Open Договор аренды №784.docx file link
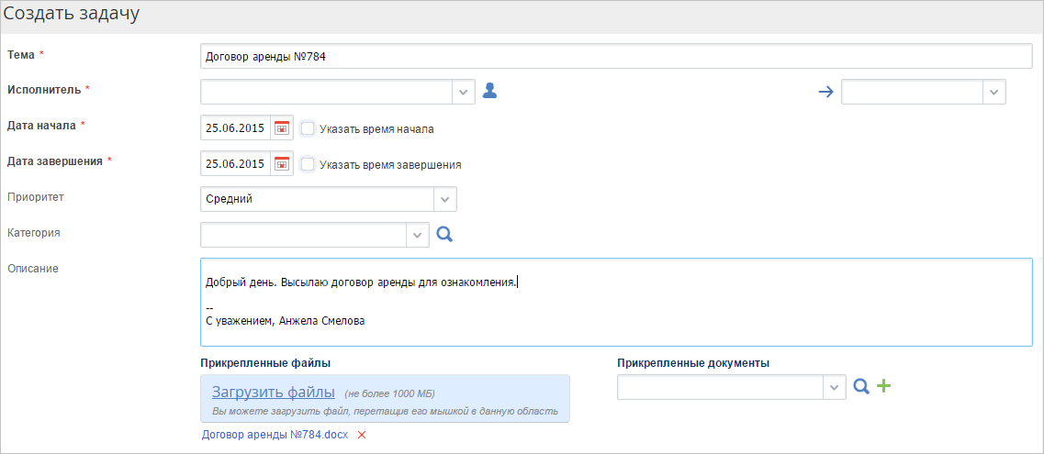Screen dimensions: 1044x454 coord(275,435)
